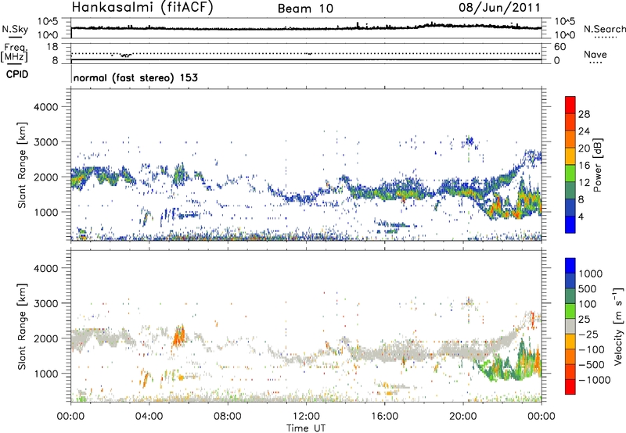Viewport: 626px width, 433px height.
Task: Click the 'Power [dB]' colorbar title
Action: pos(598,165)
